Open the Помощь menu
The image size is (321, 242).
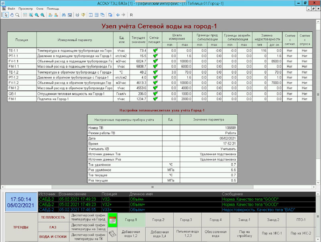[53, 8]
